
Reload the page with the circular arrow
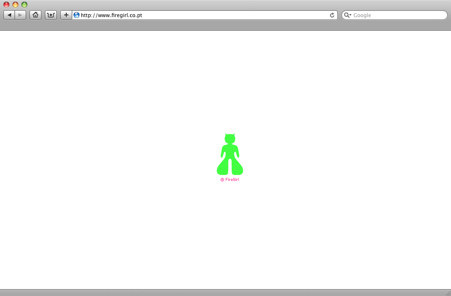tap(332, 15)
